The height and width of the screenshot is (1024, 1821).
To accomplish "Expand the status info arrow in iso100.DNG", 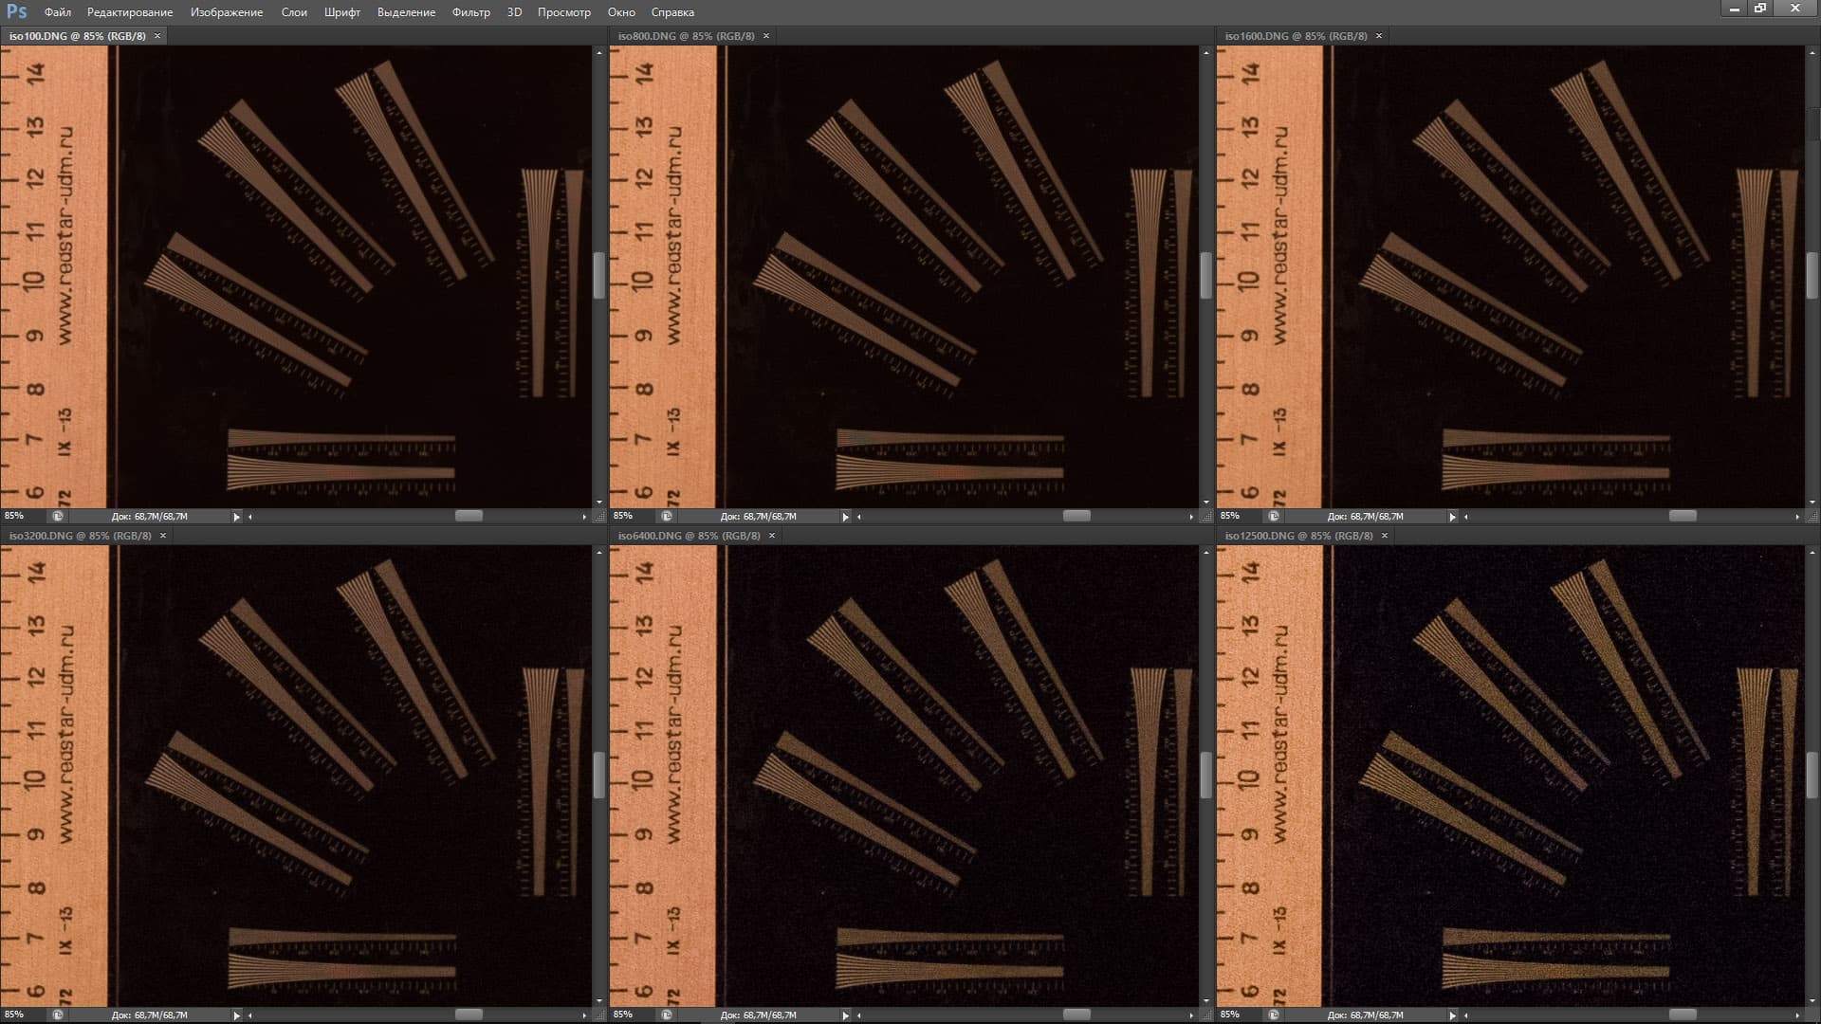I will pos(236,517).
